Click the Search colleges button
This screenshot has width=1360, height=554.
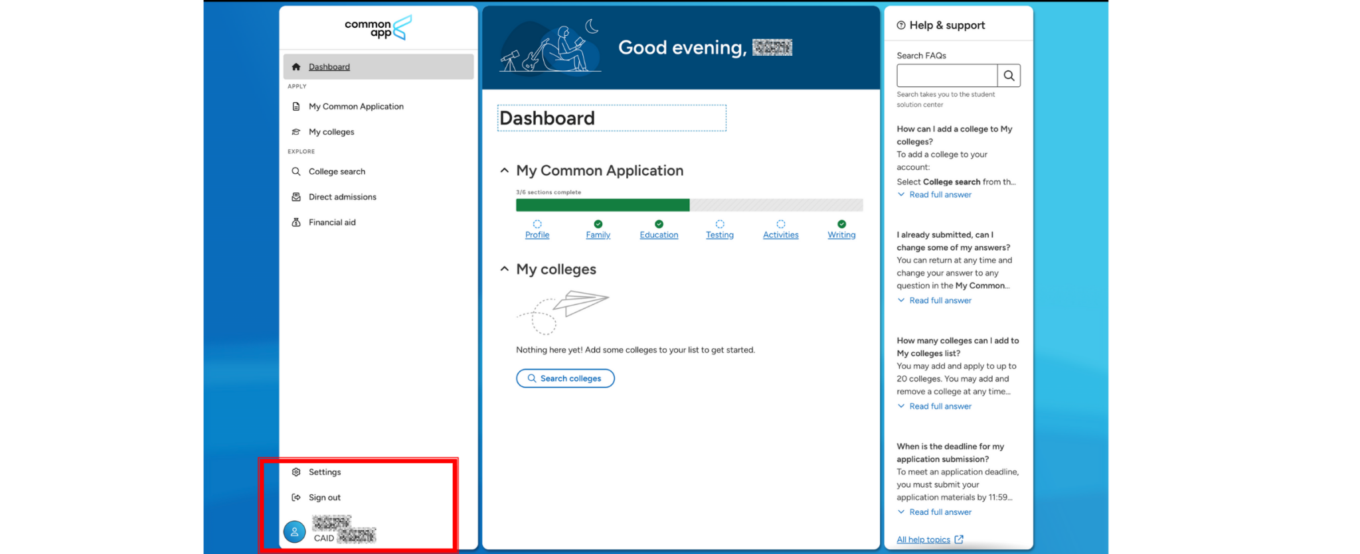565,378
